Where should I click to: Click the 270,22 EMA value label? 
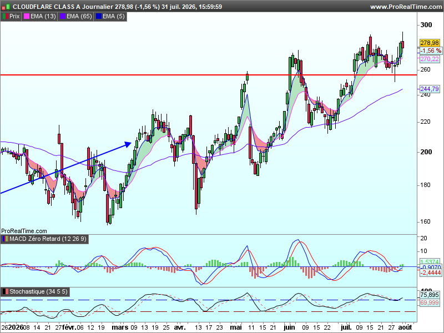tap(430, 59)
